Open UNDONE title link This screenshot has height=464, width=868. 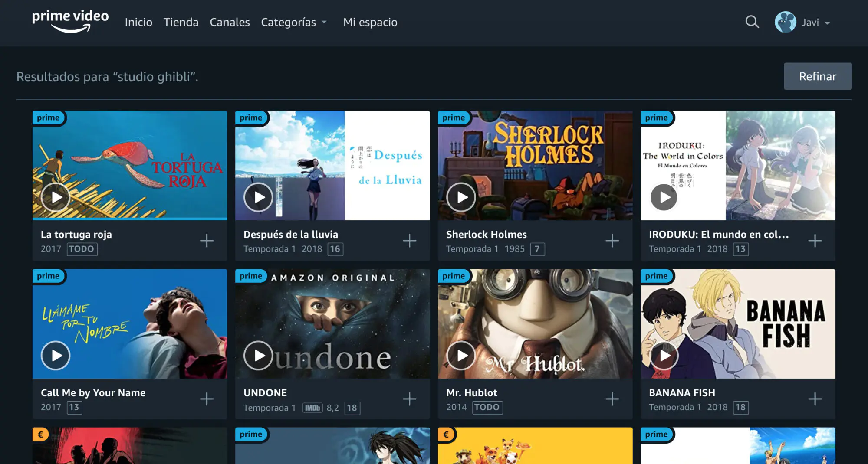[265, 393]
